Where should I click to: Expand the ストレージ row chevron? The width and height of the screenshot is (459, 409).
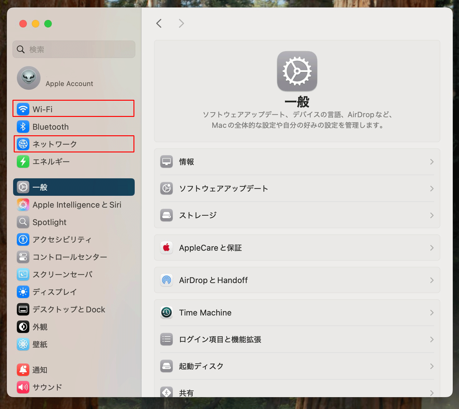[432, 215]
